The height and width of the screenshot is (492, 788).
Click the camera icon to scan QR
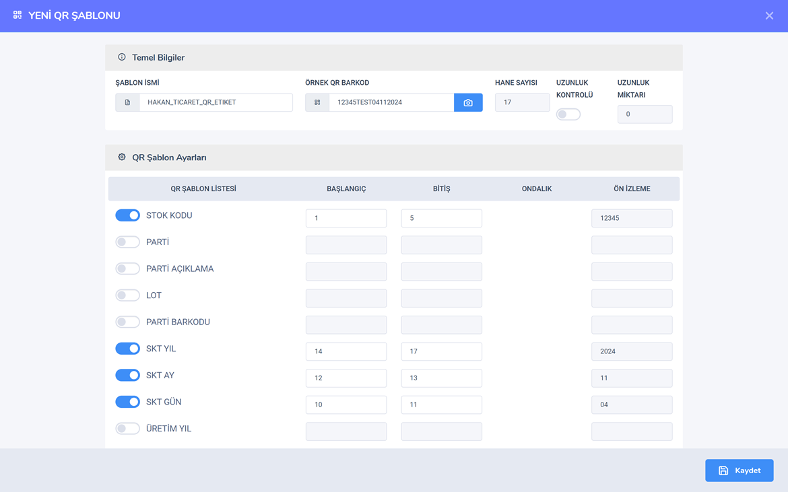click(468, 102)
